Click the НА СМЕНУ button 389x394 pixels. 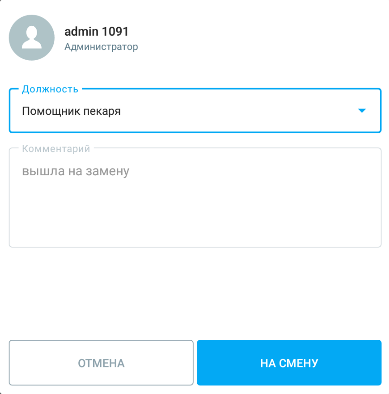click(x=289, y=362)
